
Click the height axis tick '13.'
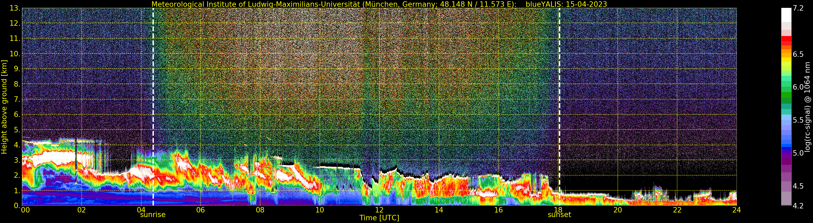click(15, 8)
